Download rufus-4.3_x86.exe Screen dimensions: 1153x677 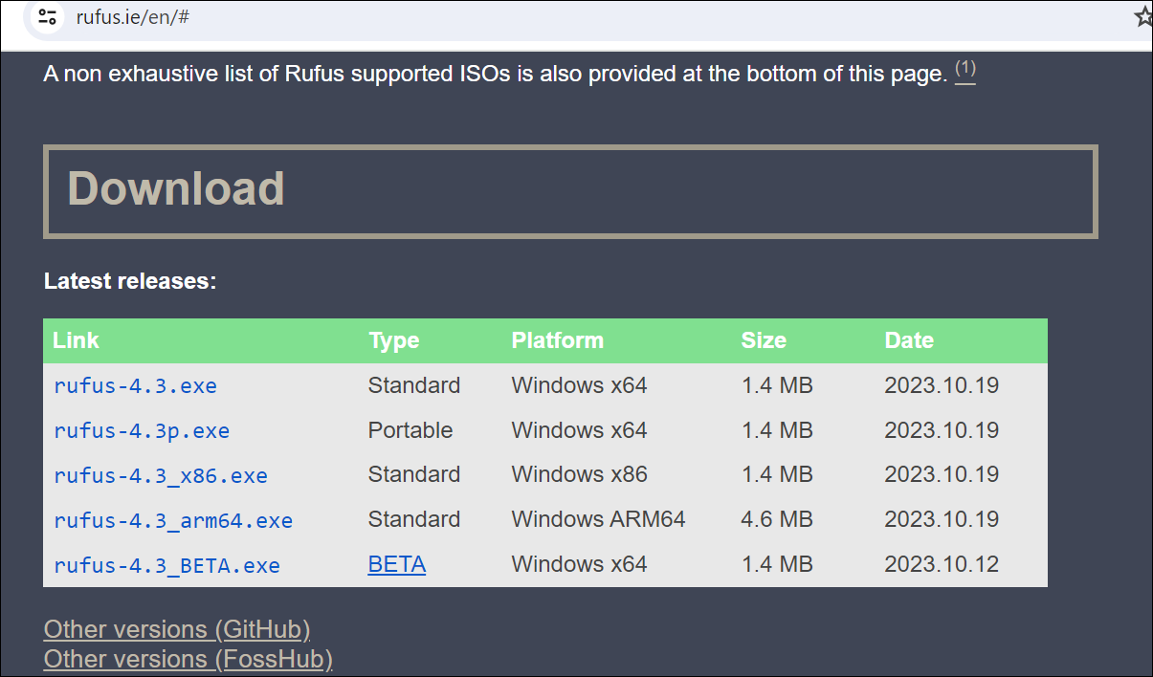(x=161, y=475)
